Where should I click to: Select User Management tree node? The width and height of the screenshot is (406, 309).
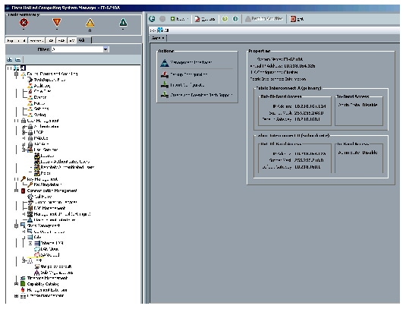[42, 121]
